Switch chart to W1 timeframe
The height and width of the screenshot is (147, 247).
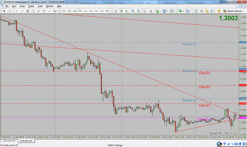click(x=102, y=11)
